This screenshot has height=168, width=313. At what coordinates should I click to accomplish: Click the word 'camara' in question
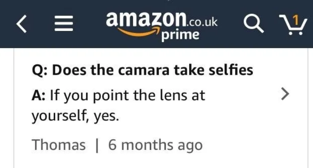coord(144,71)
